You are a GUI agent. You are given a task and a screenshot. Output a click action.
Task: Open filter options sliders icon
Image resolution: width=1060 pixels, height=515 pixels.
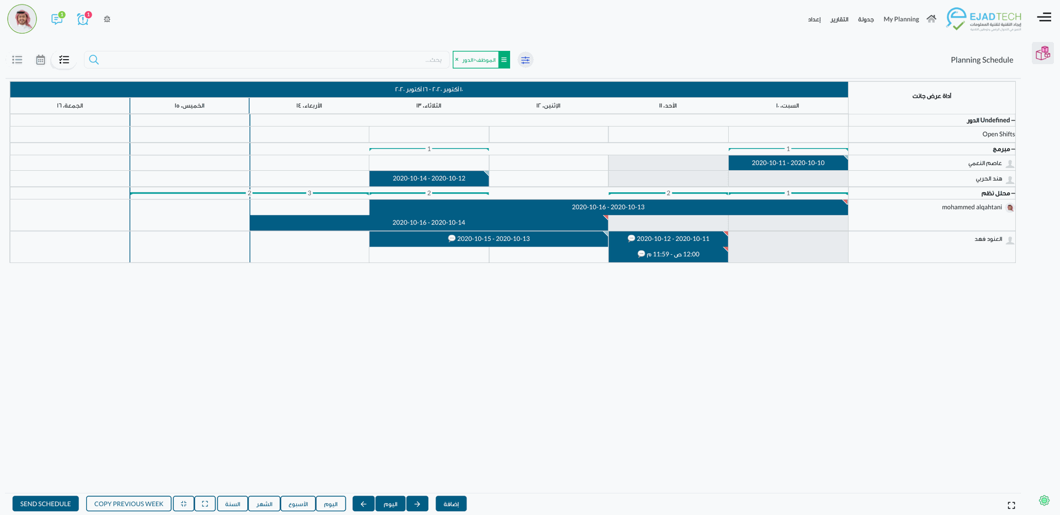point(525,60)
